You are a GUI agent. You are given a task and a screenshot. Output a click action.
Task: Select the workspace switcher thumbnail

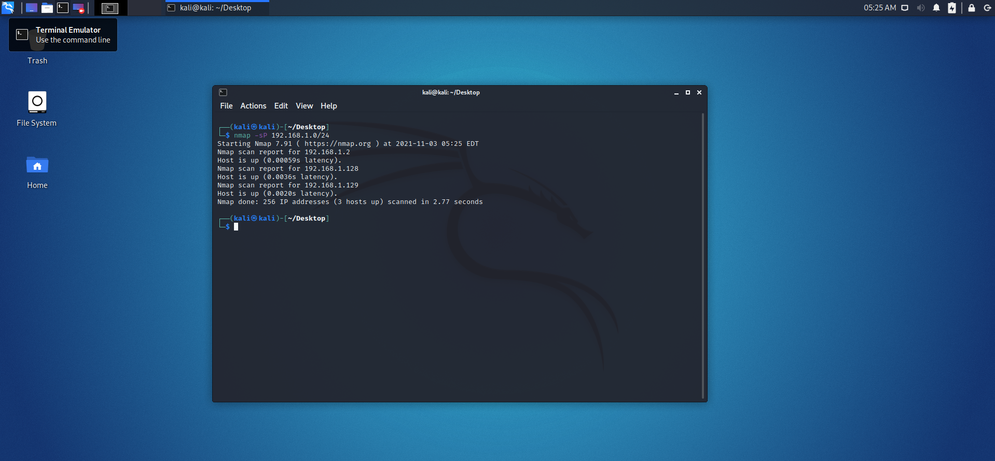(x=110, y=8)
